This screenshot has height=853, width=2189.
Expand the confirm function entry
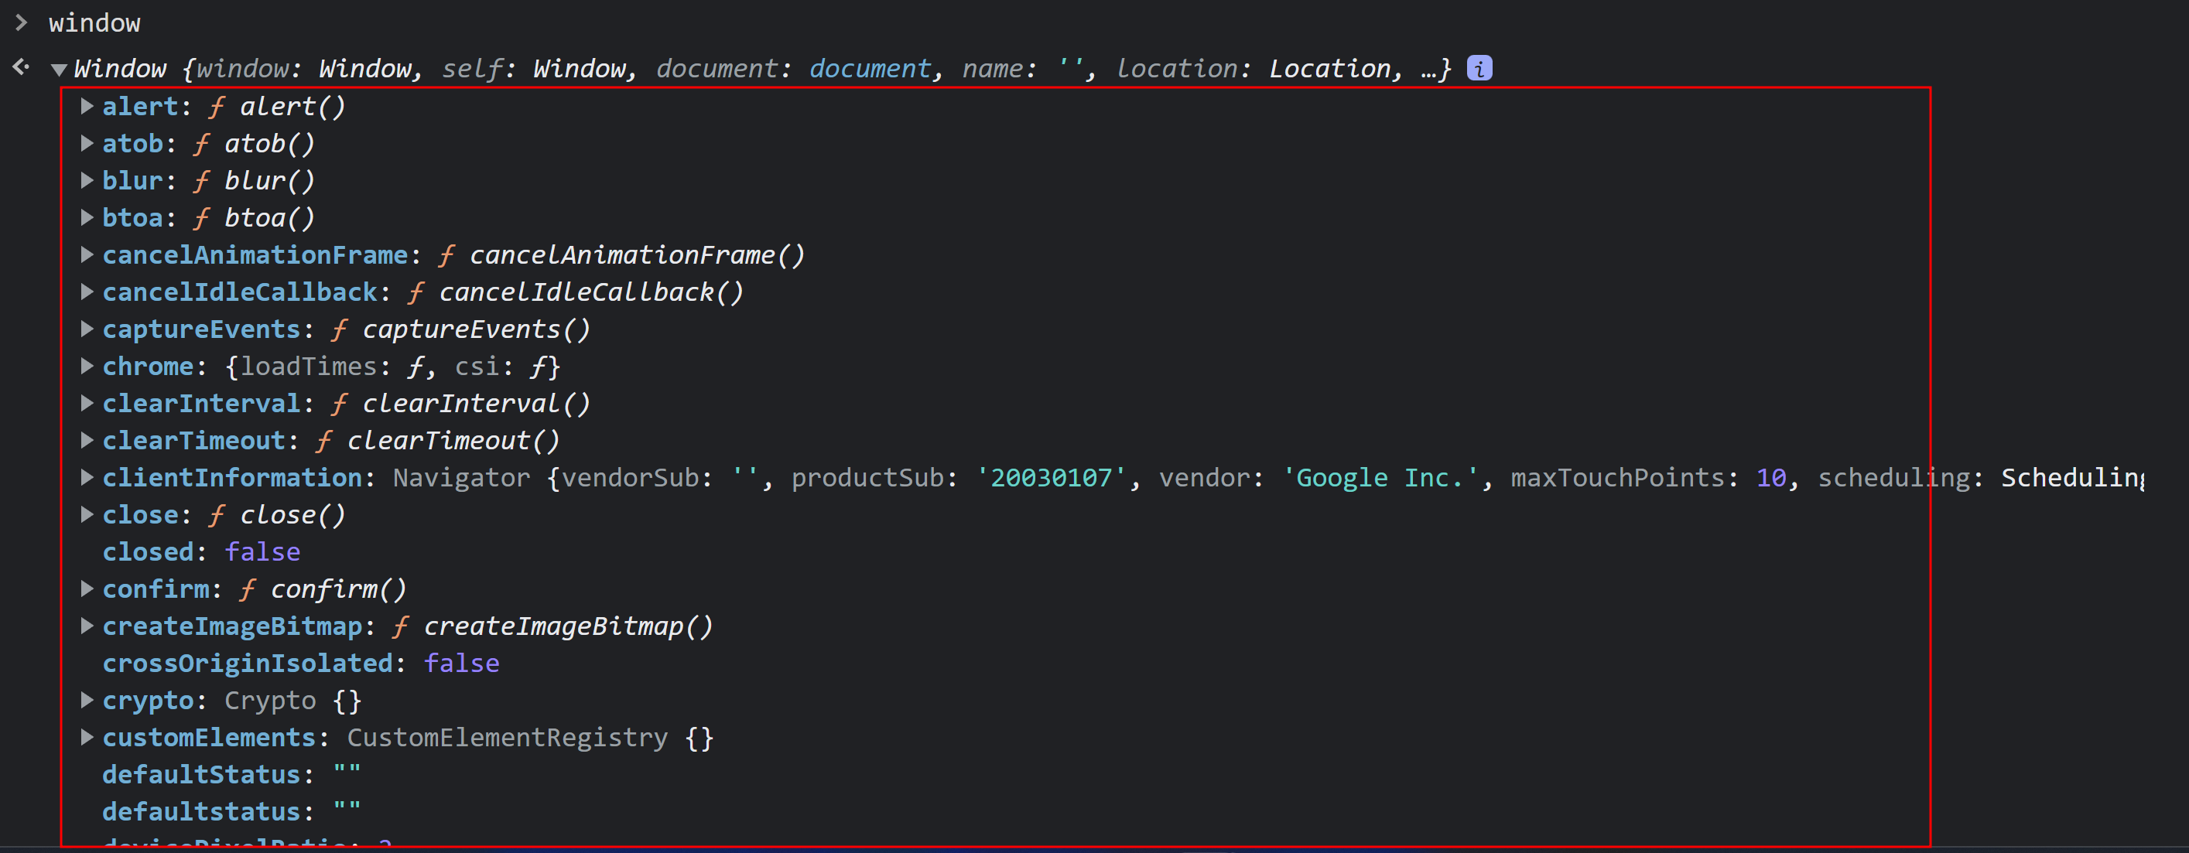click(87, 589)
